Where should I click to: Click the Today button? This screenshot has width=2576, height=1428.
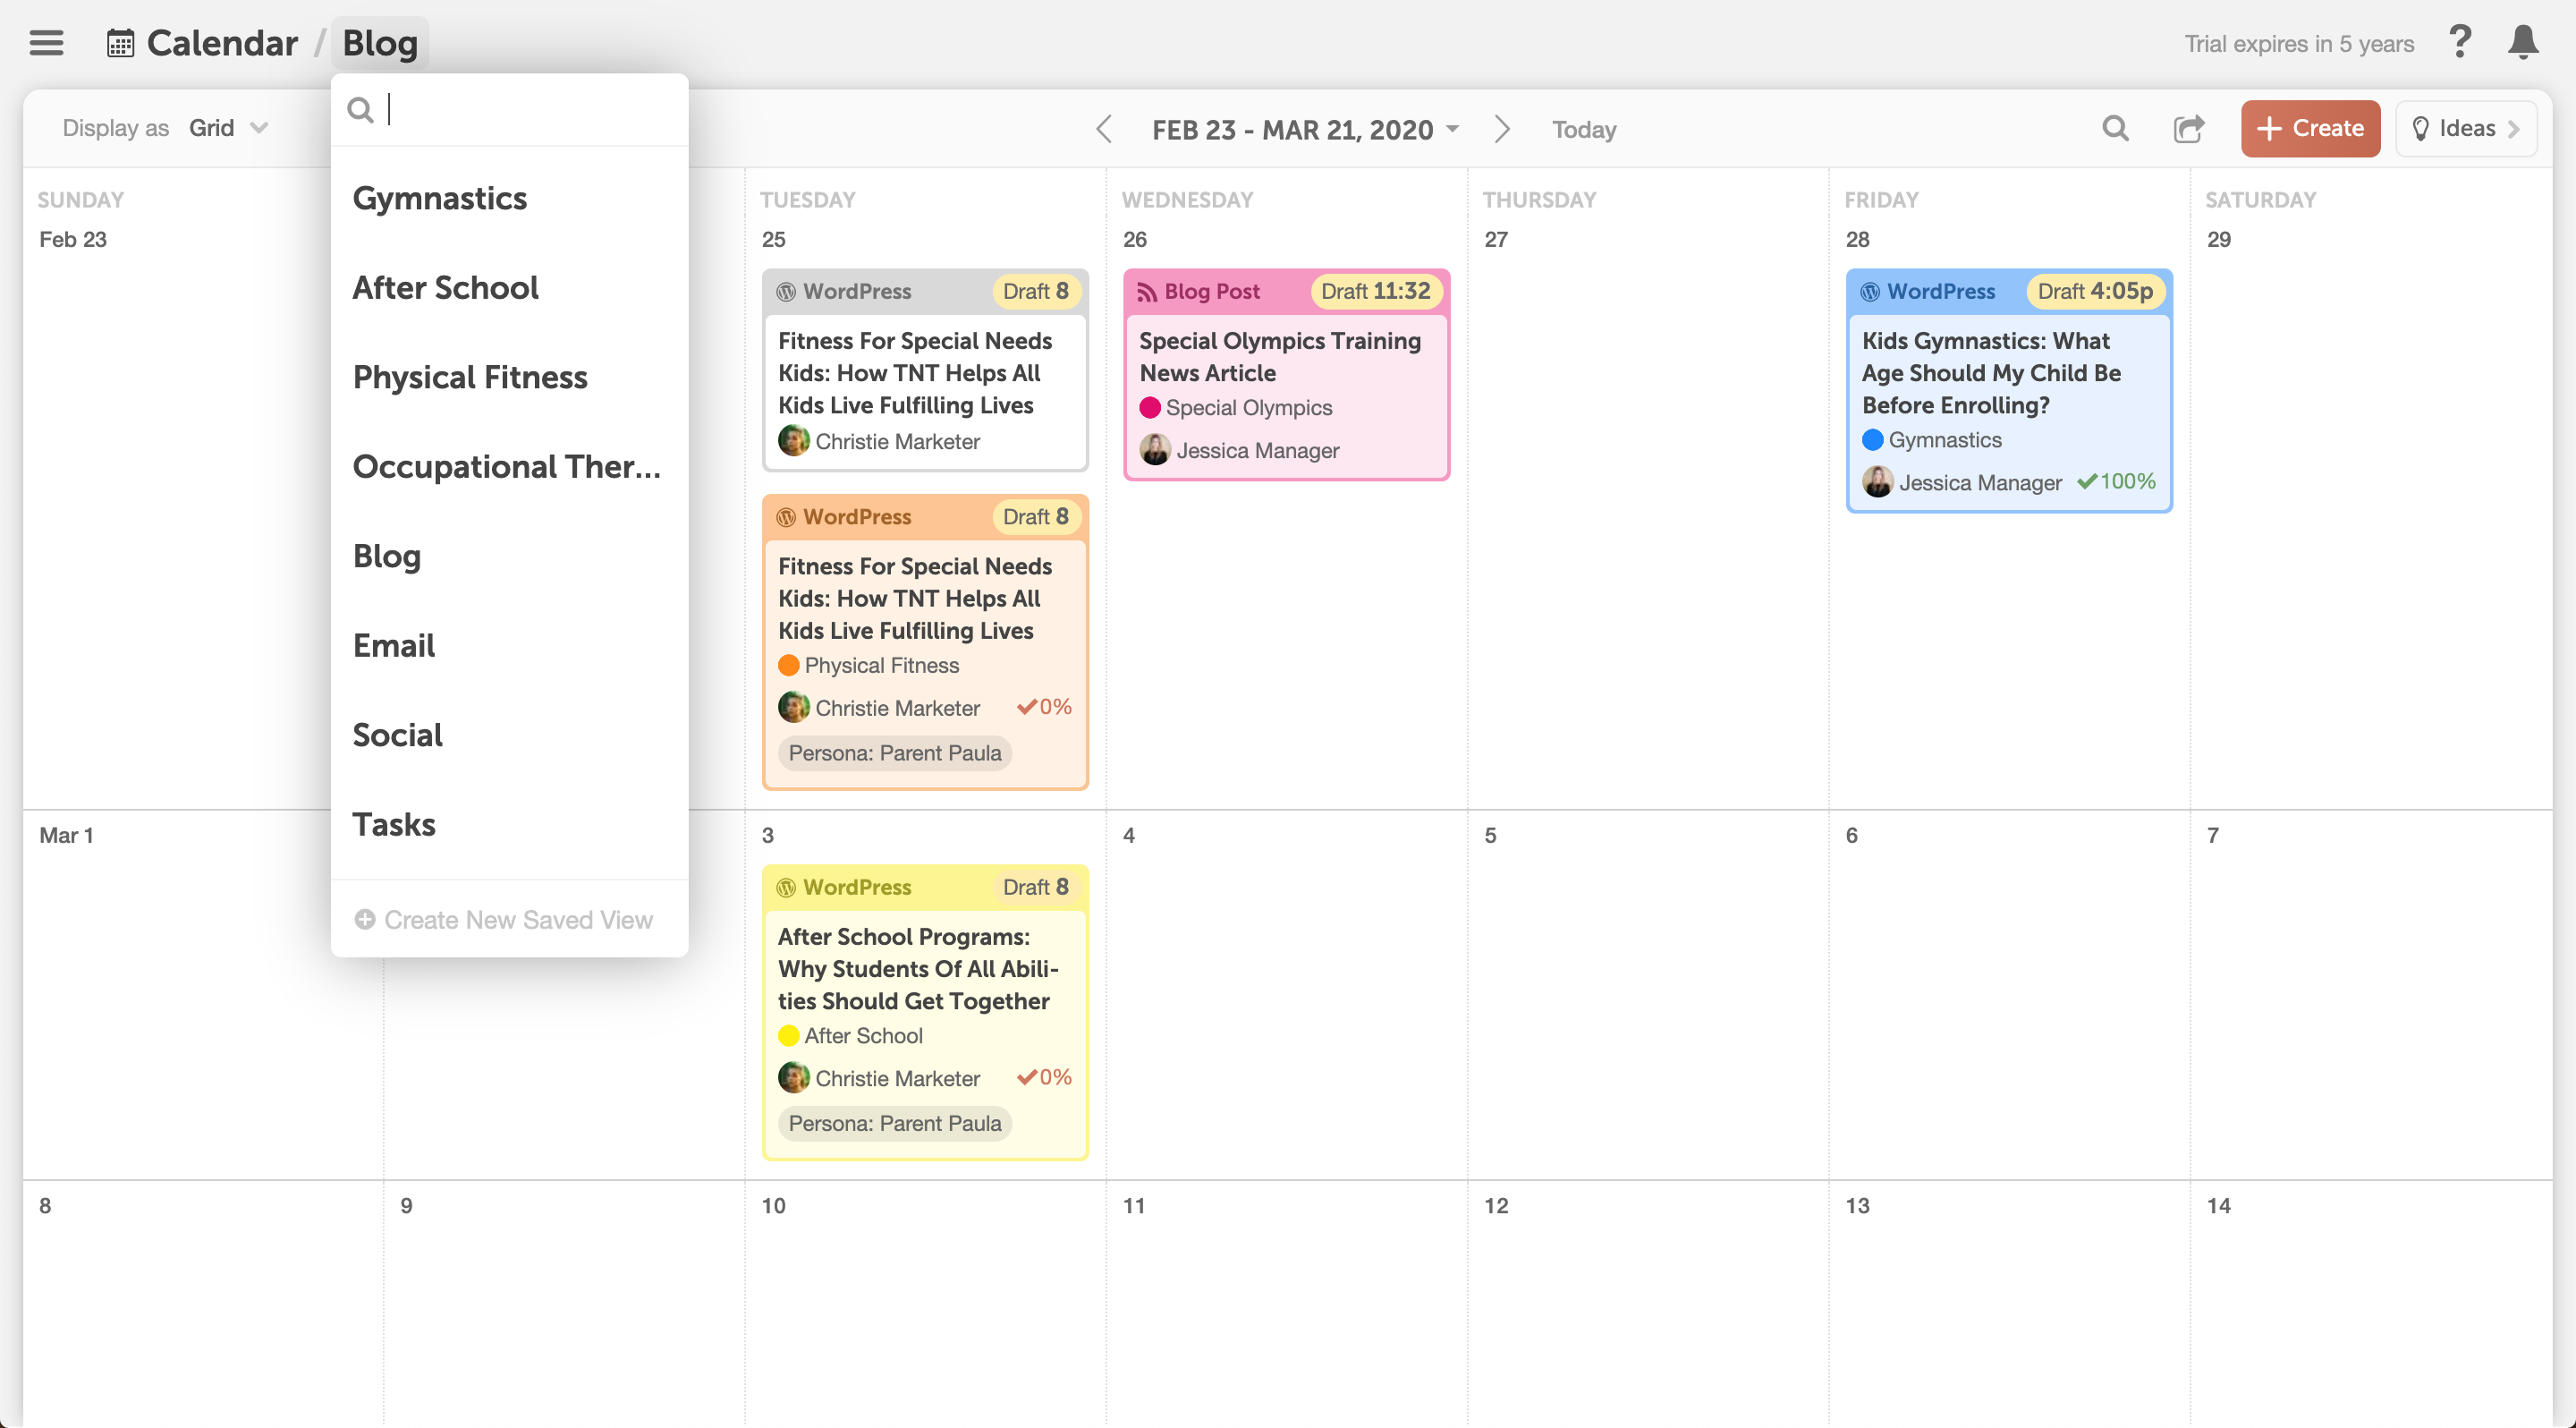(1584, 130)
